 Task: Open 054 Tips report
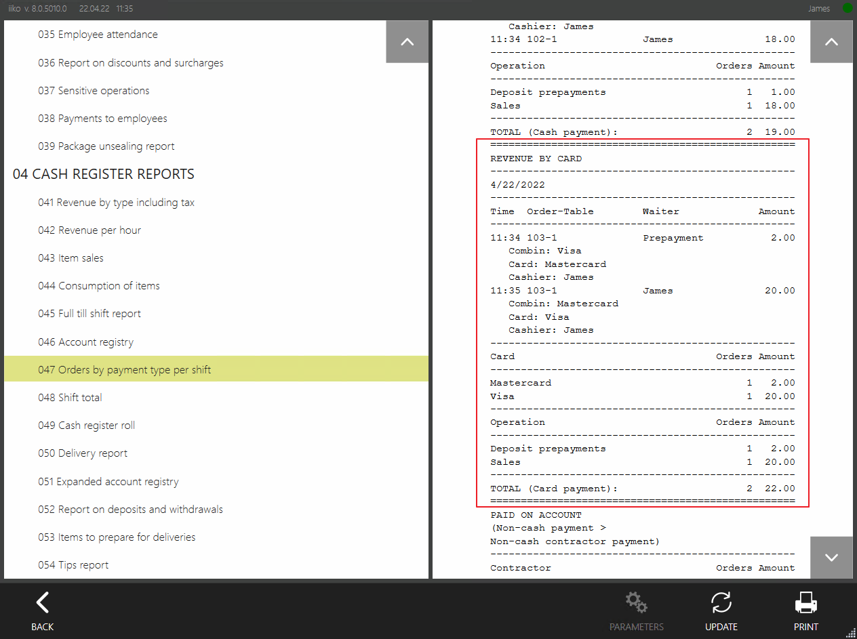point(73,565)
